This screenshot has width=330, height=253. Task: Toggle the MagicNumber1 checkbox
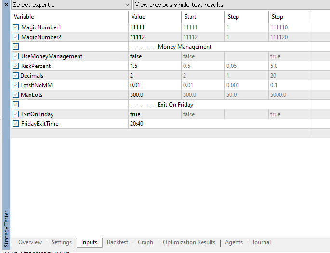[x=16, y=27]
